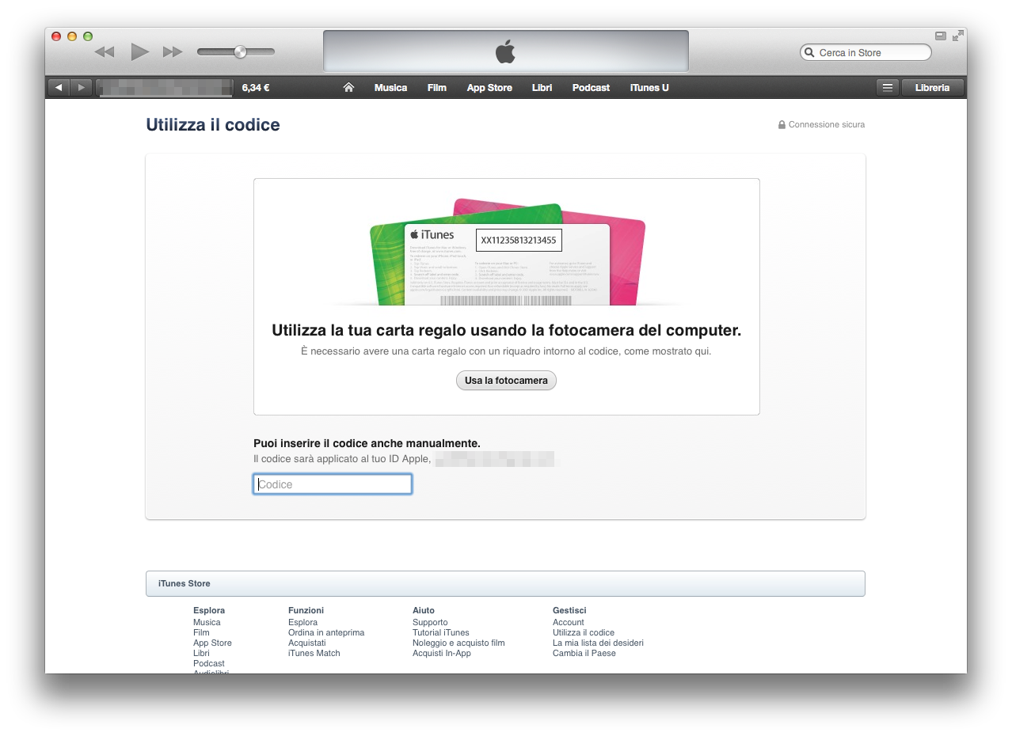Click the play button
Image resolution: width=1012 pixels, height=736 pixels.
click(x=140, y=52)
